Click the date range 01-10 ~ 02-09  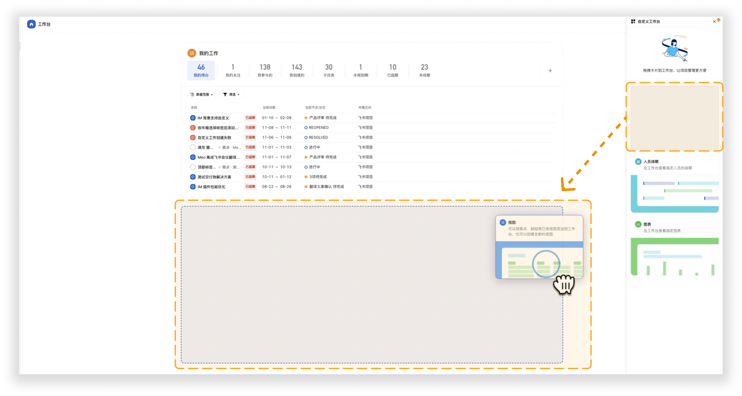[x=277, y=118]
